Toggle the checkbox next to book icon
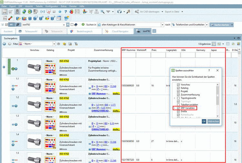The image size is (242, 163). click(x=72, y=25)
